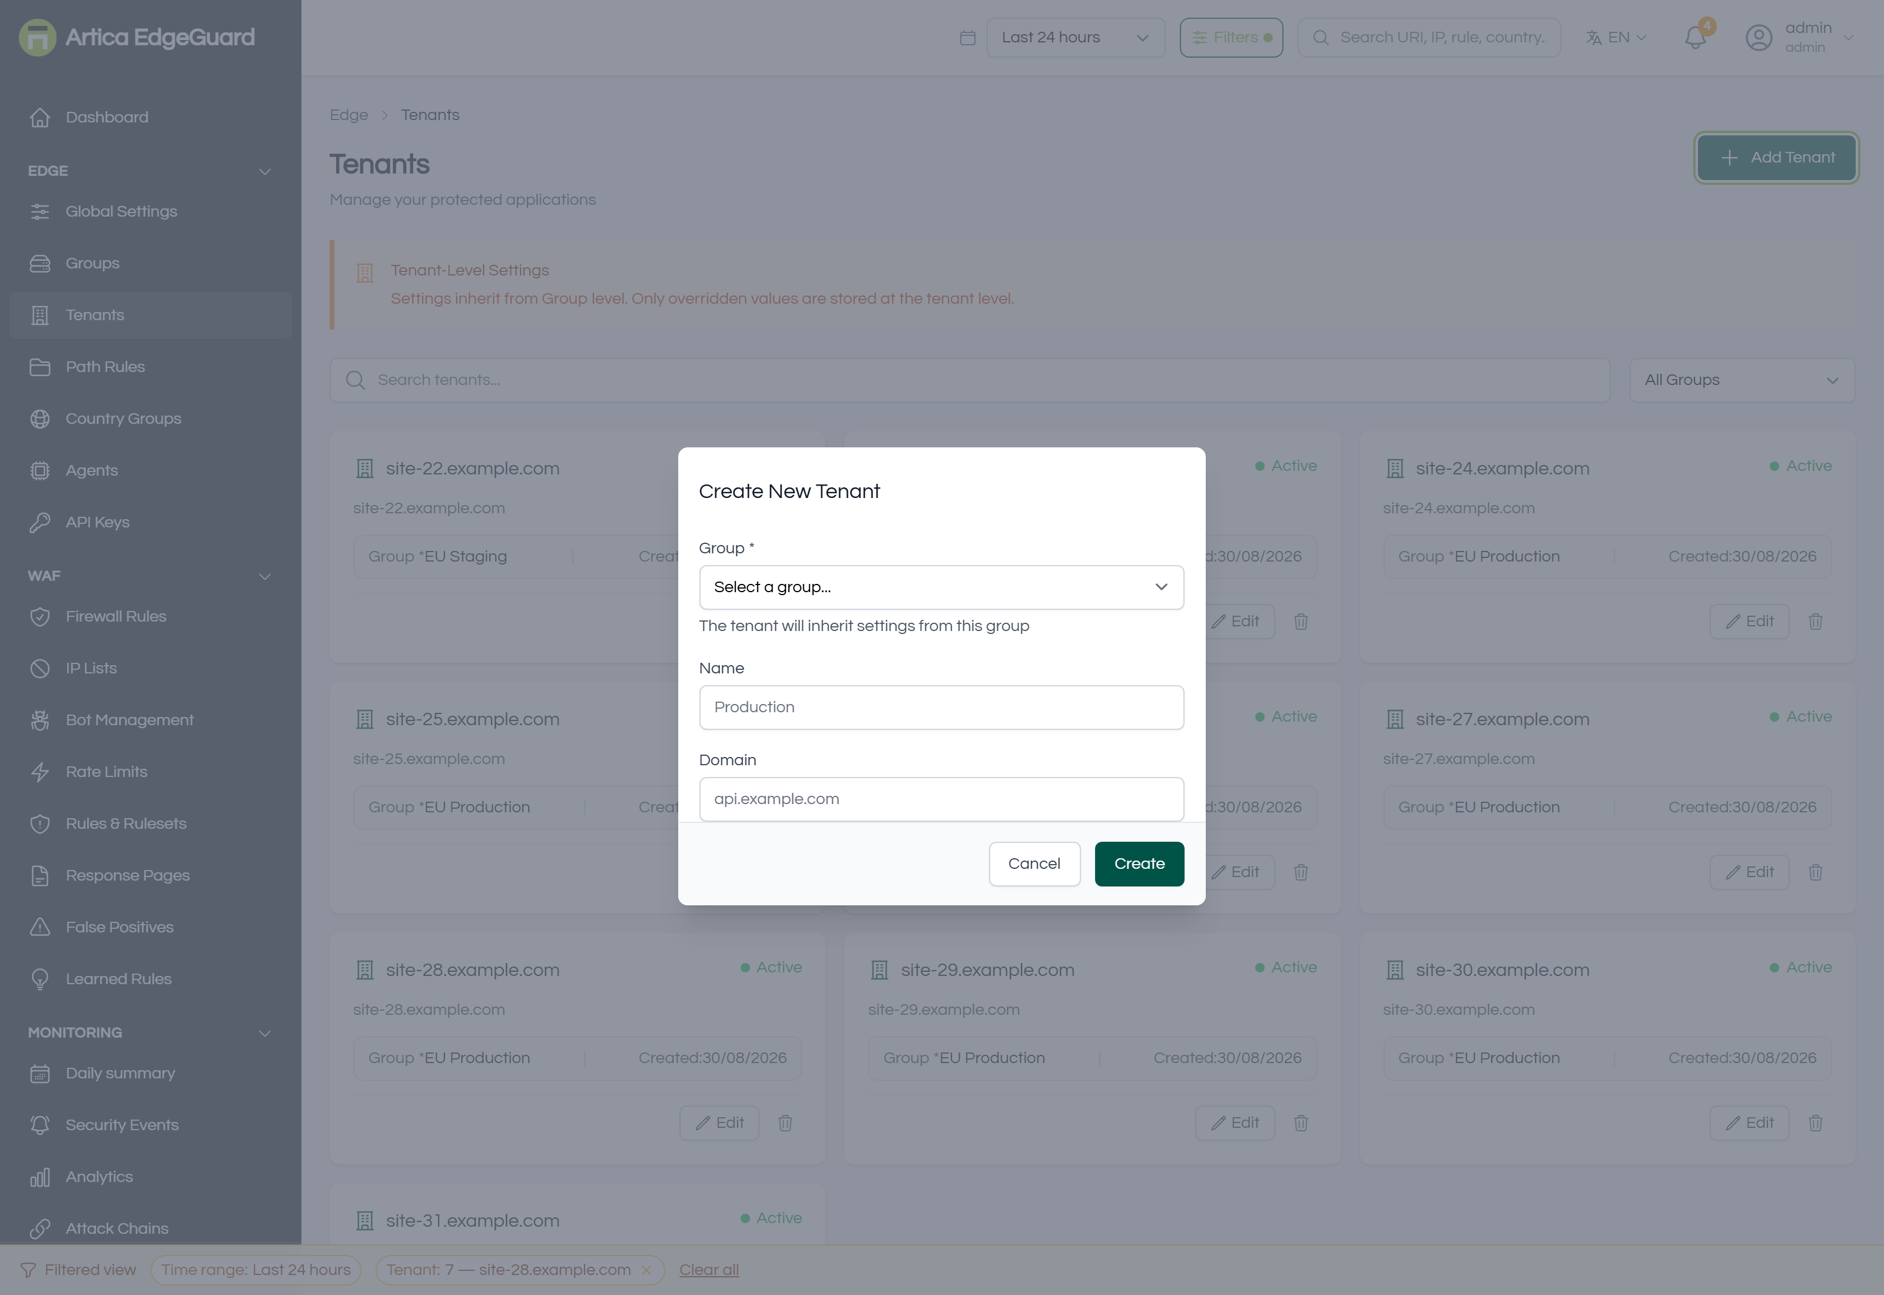Click the global Search URI, IP field
Image resolution: width=1884 pixels, height=1295 pixels.
[1429, 37]
